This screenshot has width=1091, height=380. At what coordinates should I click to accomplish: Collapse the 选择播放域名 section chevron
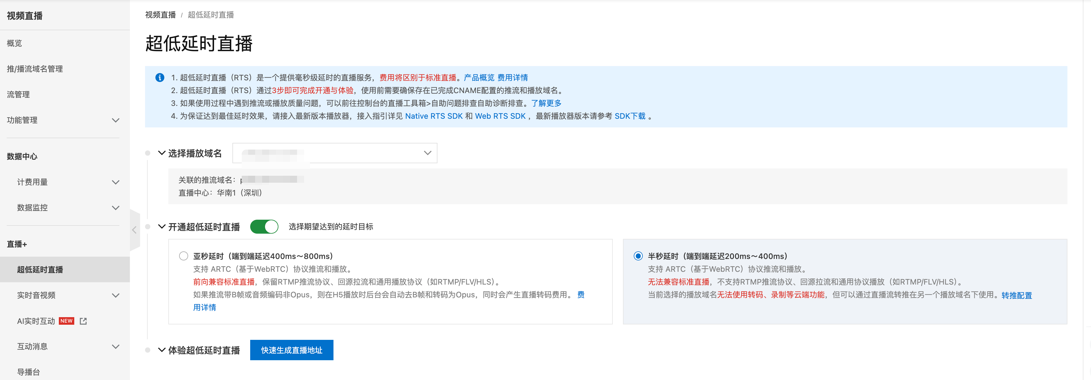[161, 153]
